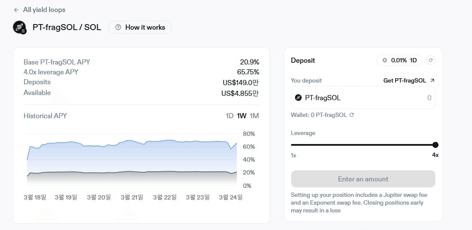Click the middle of the leverage slider track
Image resolution: width=472 pixels, height=230 pixels.
tap(363, 145)
